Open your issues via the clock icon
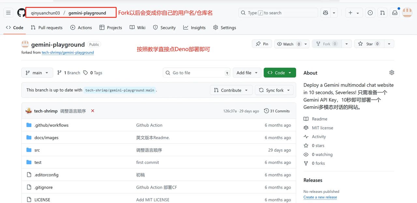The width and height of the screenshot is (417, 203). (370, 12)
